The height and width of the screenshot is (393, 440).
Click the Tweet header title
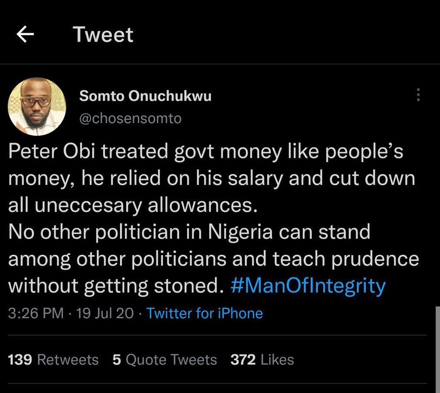[x=103, y=34]
